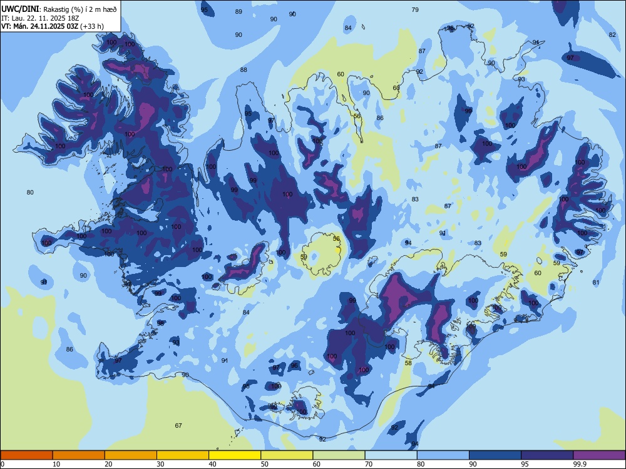The width and height of the screenshot is (626, 469).
Task: Click the legend label '50'
Action: [x=264, y=464]
